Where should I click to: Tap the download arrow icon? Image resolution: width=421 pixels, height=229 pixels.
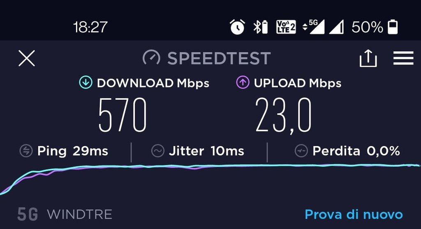tap(86, 82)
